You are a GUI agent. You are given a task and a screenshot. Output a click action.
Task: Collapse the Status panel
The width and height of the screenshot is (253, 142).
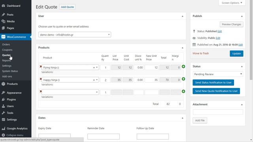pyautogui.click(x=242, y=67)
